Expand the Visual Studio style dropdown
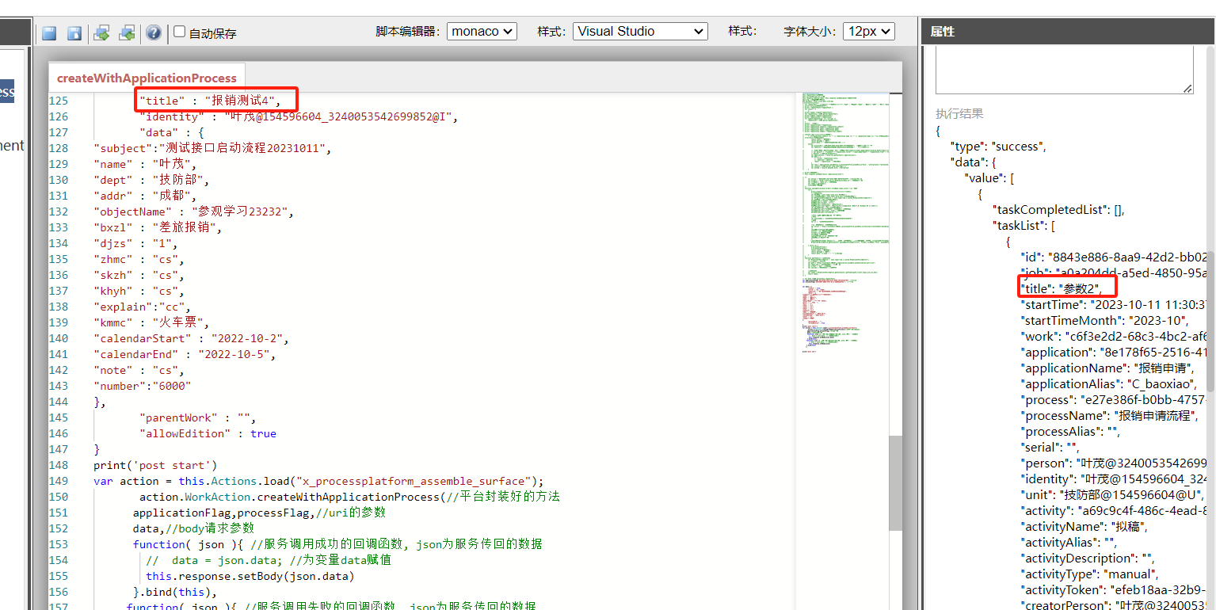 [639, 31]
